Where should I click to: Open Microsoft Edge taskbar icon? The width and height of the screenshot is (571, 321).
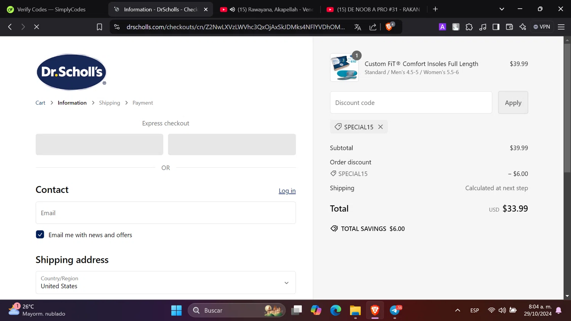(x=335, y=310)
